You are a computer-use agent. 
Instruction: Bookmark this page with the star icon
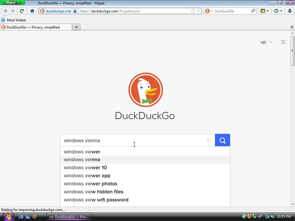pyautogui.click(x=193, y=11)
